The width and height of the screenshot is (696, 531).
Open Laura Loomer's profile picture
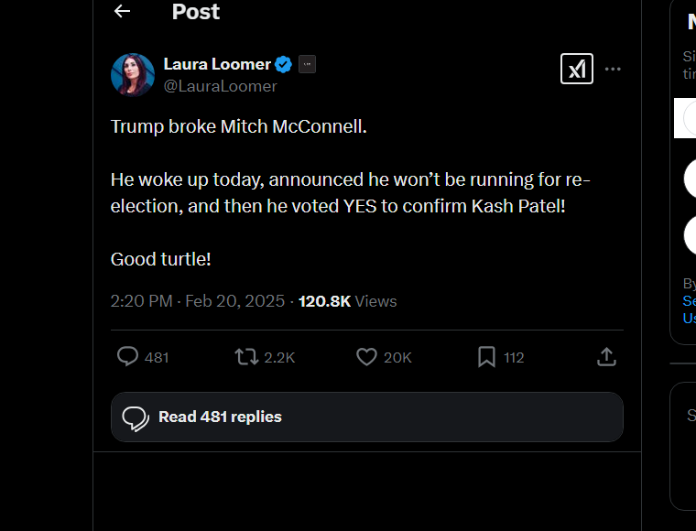click(133, 75)
